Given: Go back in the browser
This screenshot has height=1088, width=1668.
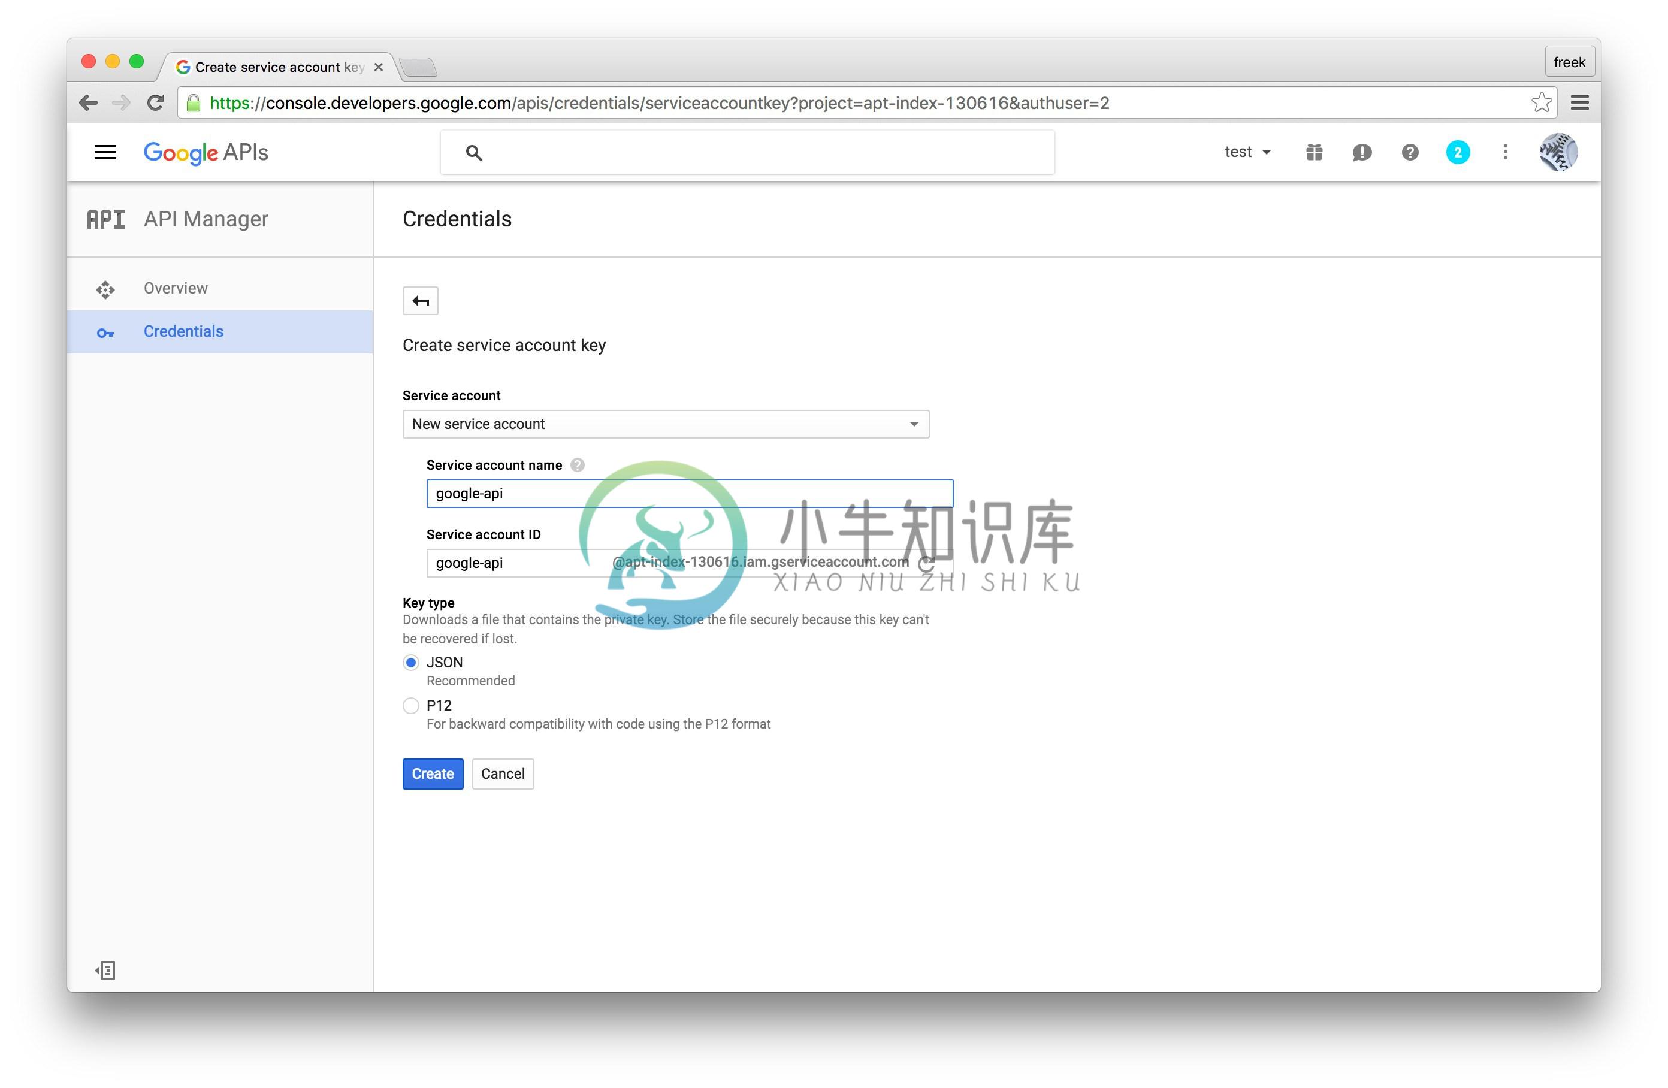Looking at the screenshot, I should click(88, 103).
